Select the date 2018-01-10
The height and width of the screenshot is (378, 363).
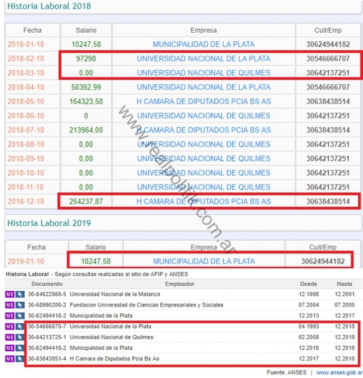point(26,44)
